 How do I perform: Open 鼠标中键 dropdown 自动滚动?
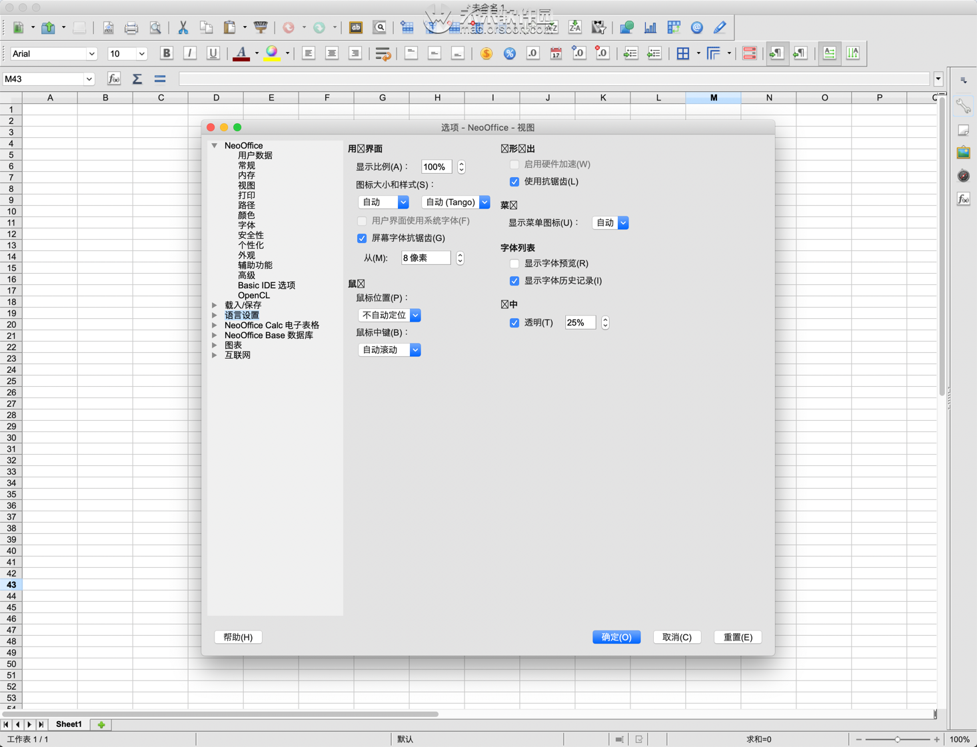(x=389, y=350)
